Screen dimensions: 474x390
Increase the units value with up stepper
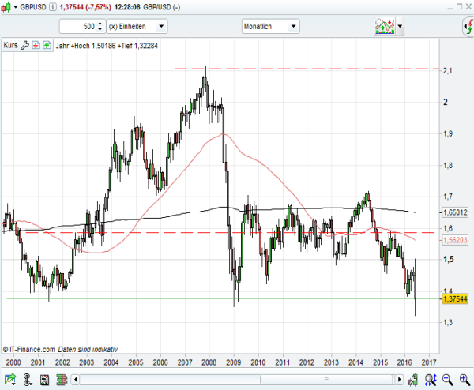point(100,24)
